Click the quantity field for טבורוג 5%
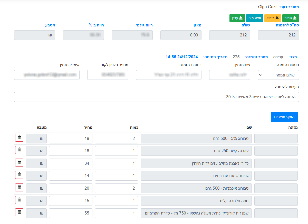The image size is (308, 224). (x=117, y=139)
